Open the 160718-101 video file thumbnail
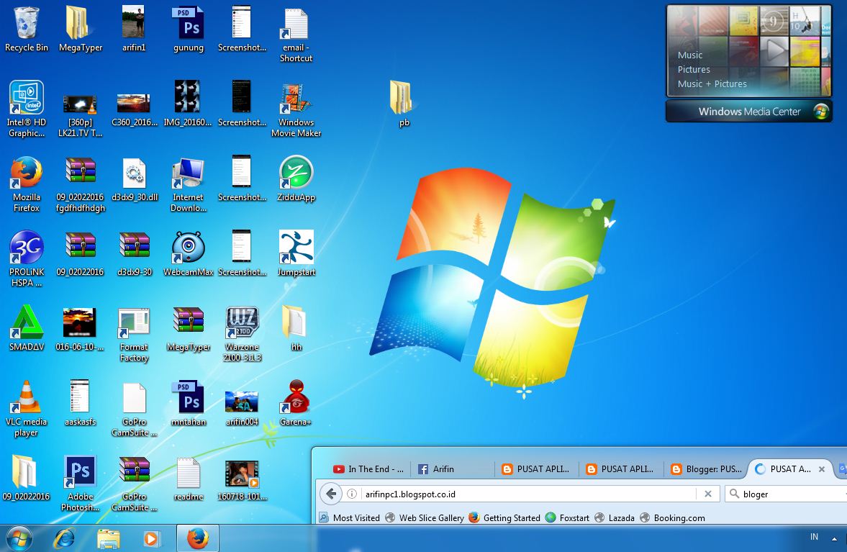 tap(242, 474)
